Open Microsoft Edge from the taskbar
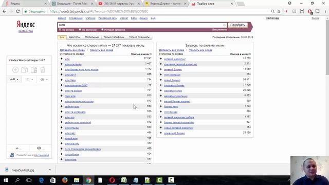Image resolution: width=329 pixels, height=185 pixels. [41, 180]
